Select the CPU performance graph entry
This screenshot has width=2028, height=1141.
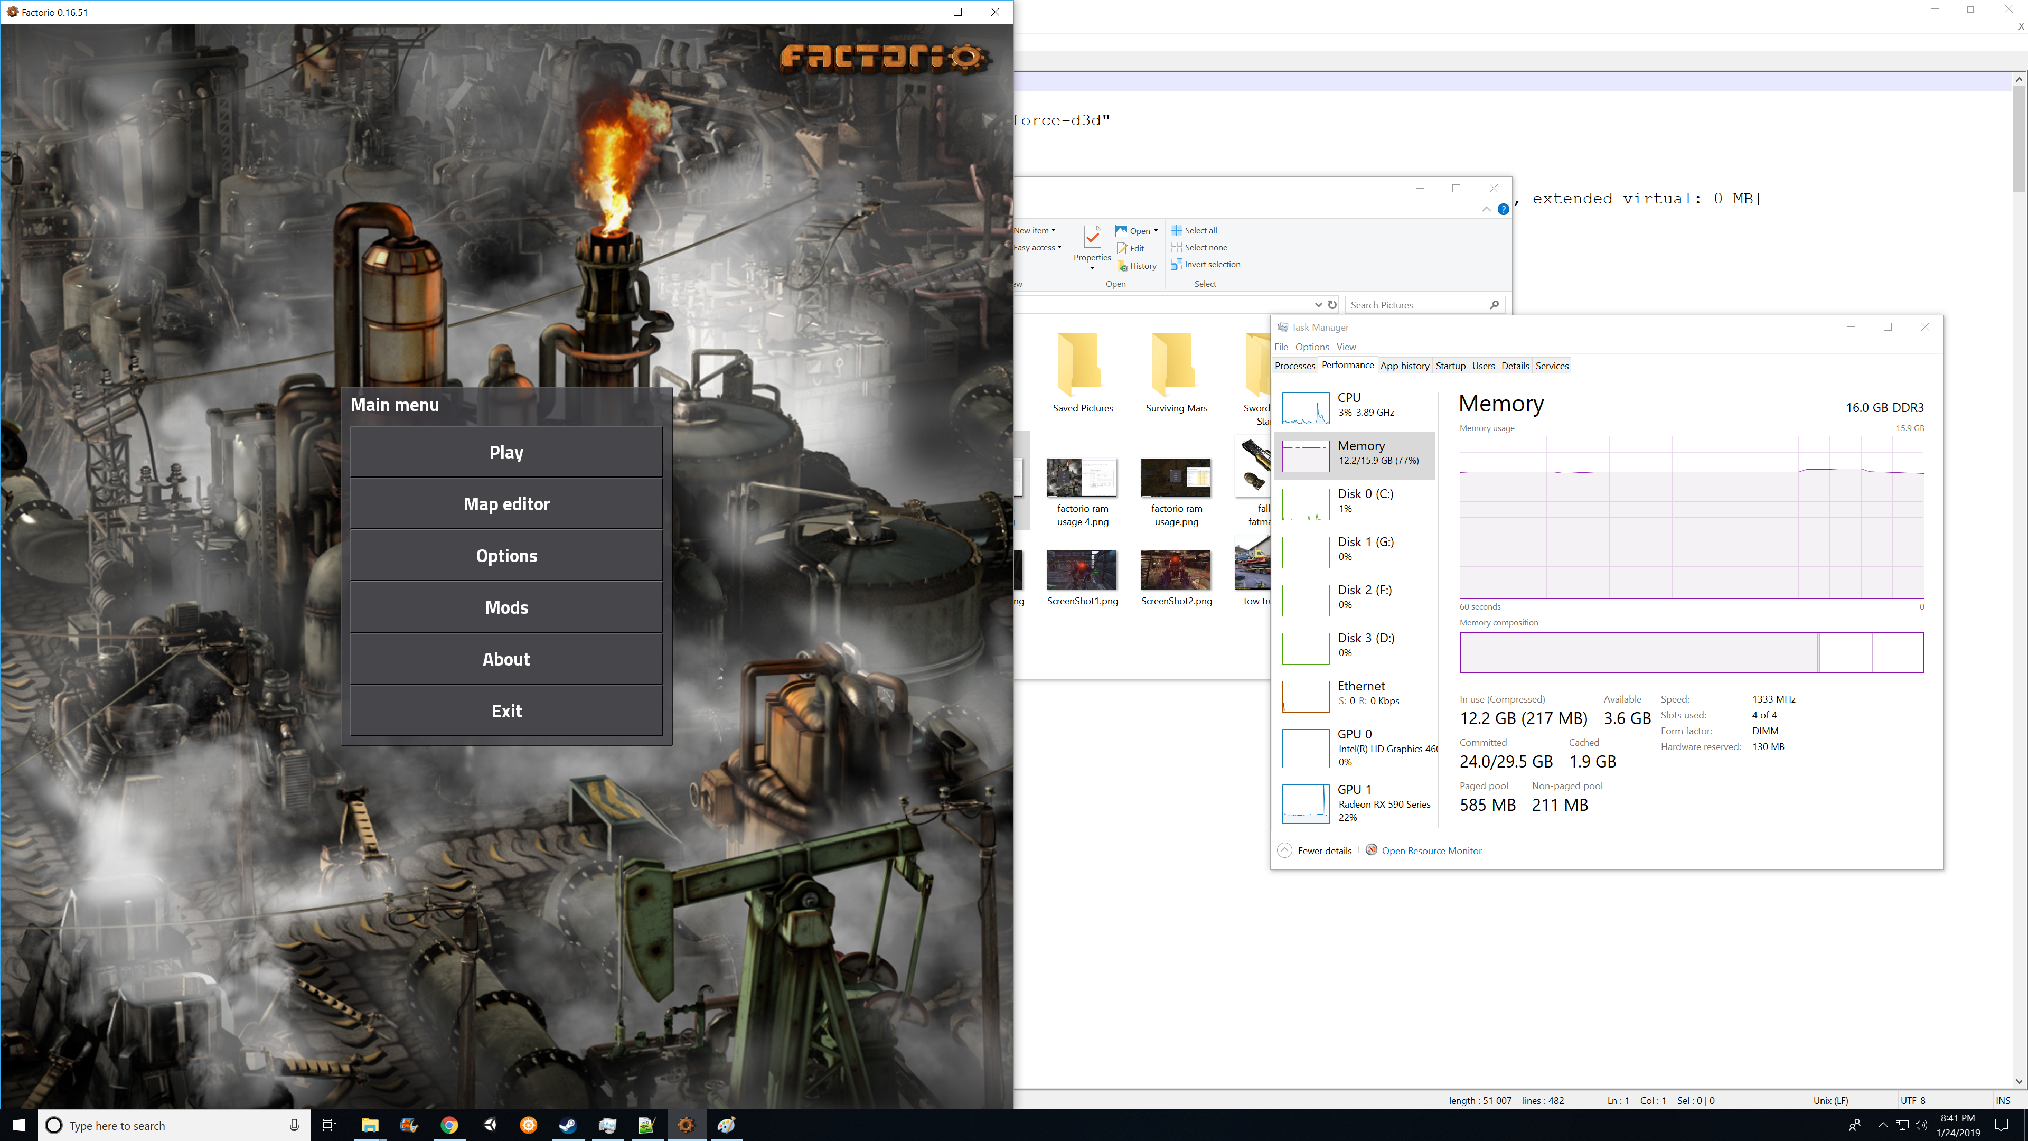coord(1355,407)
